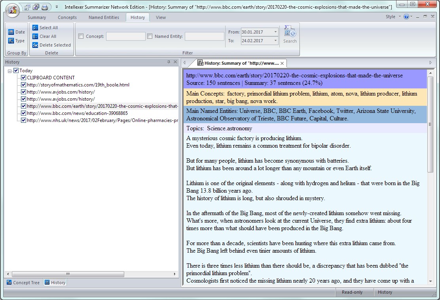
Task: Toggle the Today group checkbox
Action: click(x=16, y=70)
